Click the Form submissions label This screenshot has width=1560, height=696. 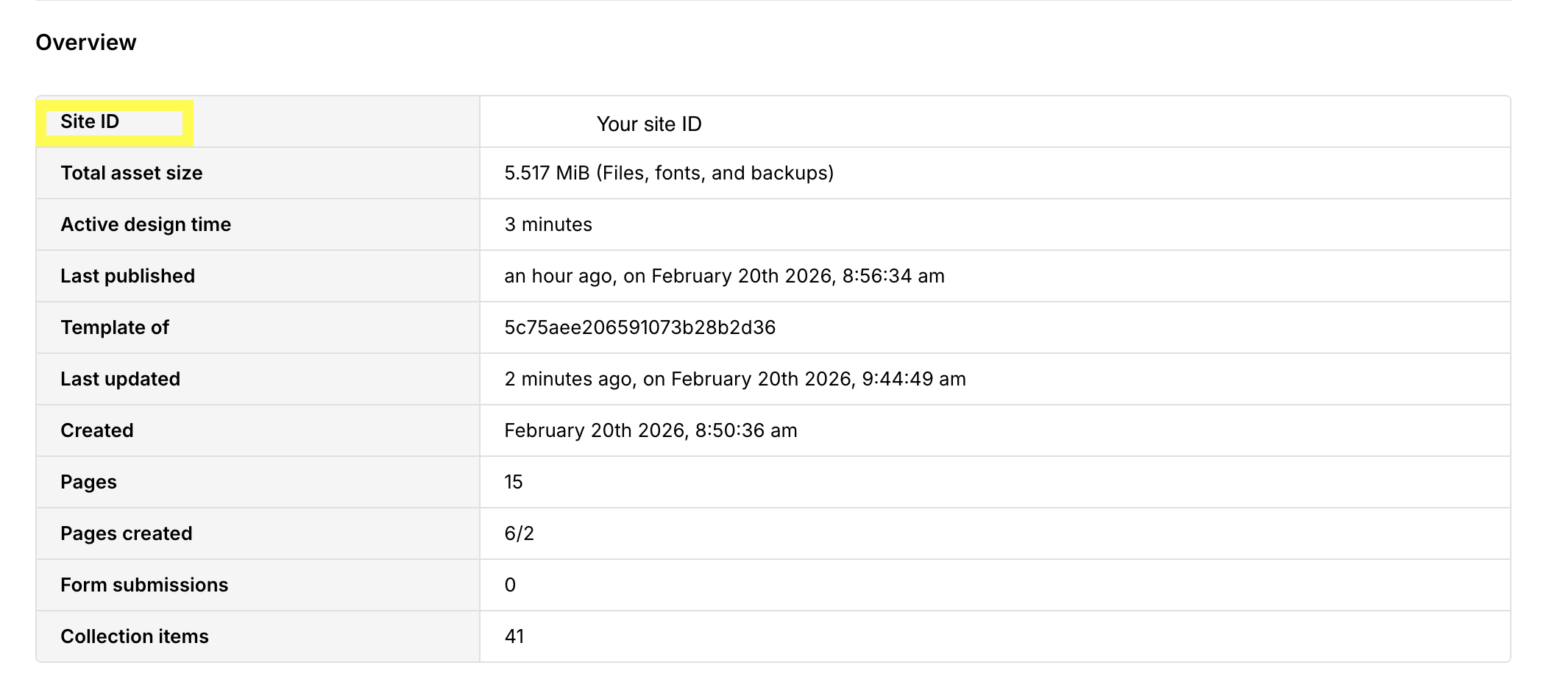point(144,585)
